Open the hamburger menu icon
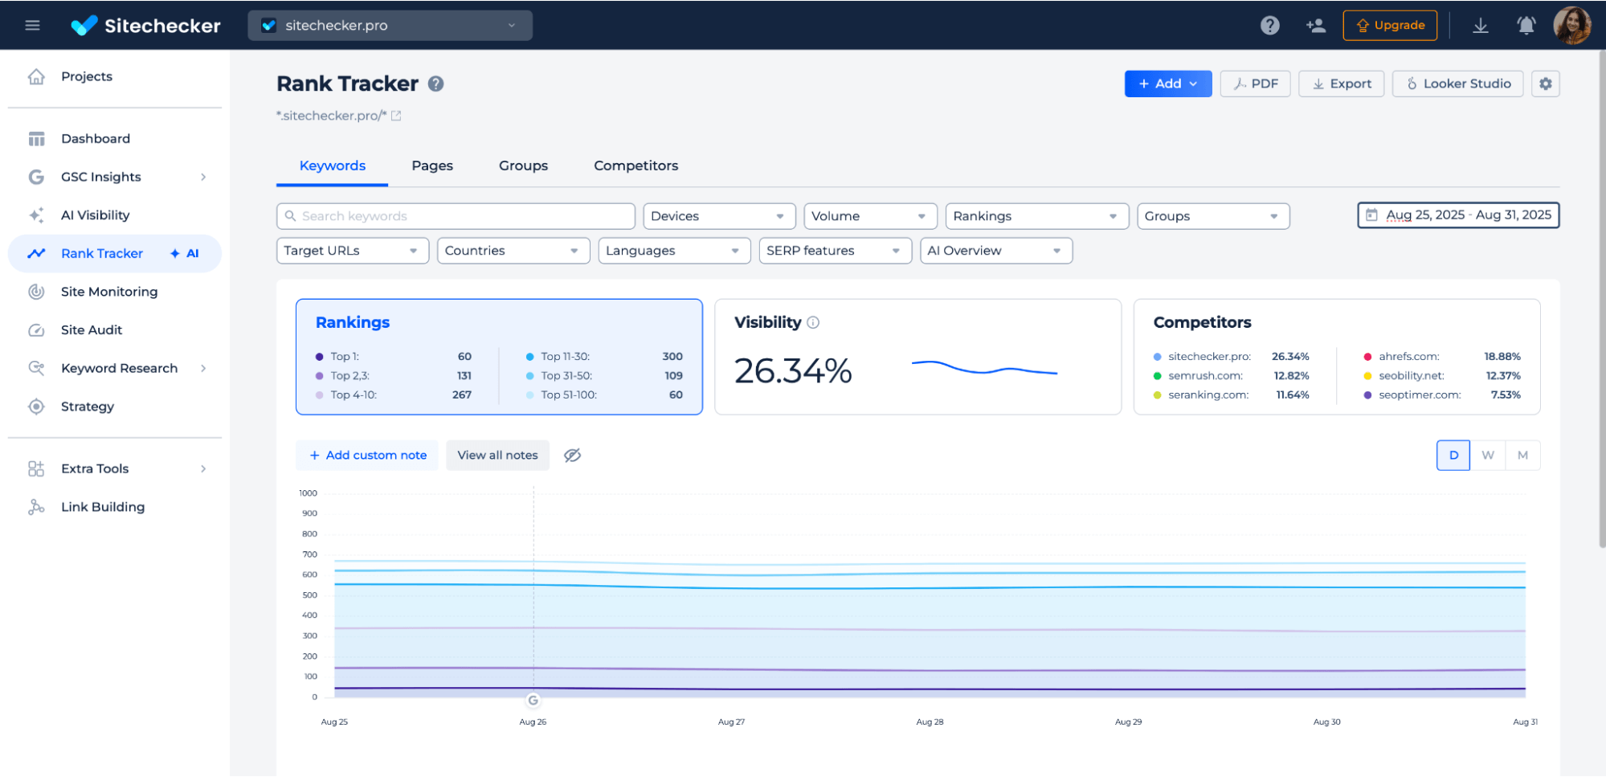The width and height of the screenshot is (1606, 777). (x=32, y=25)
